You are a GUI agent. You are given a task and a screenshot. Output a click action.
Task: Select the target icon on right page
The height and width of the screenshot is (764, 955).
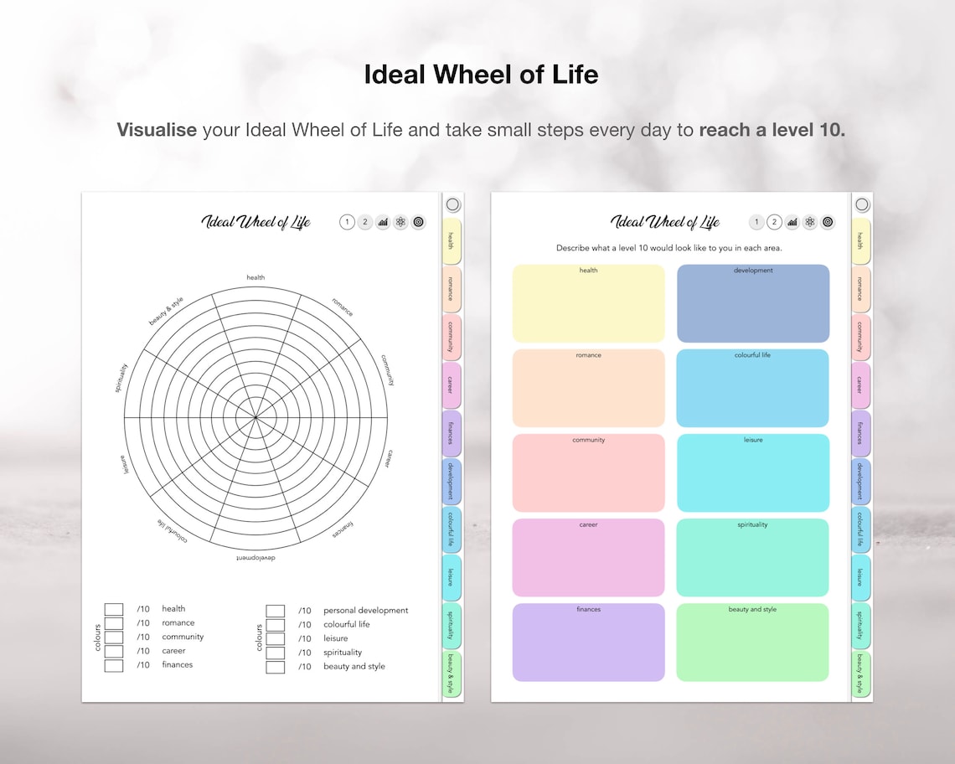tap(827, 222)
